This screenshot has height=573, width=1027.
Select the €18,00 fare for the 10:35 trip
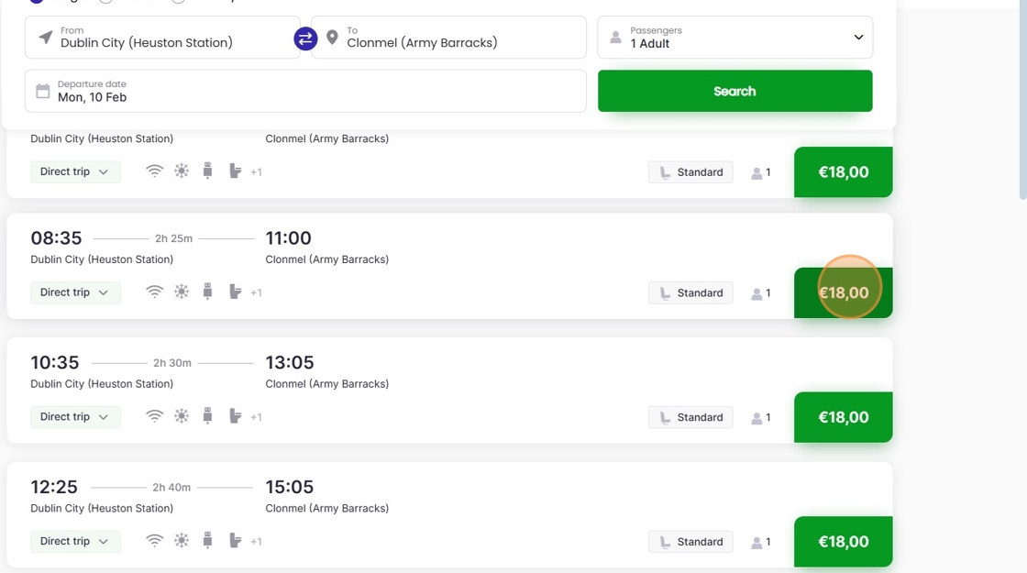click(x=843, y=417)
